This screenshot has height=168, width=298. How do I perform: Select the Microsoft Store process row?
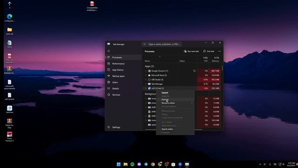[182, 75]
